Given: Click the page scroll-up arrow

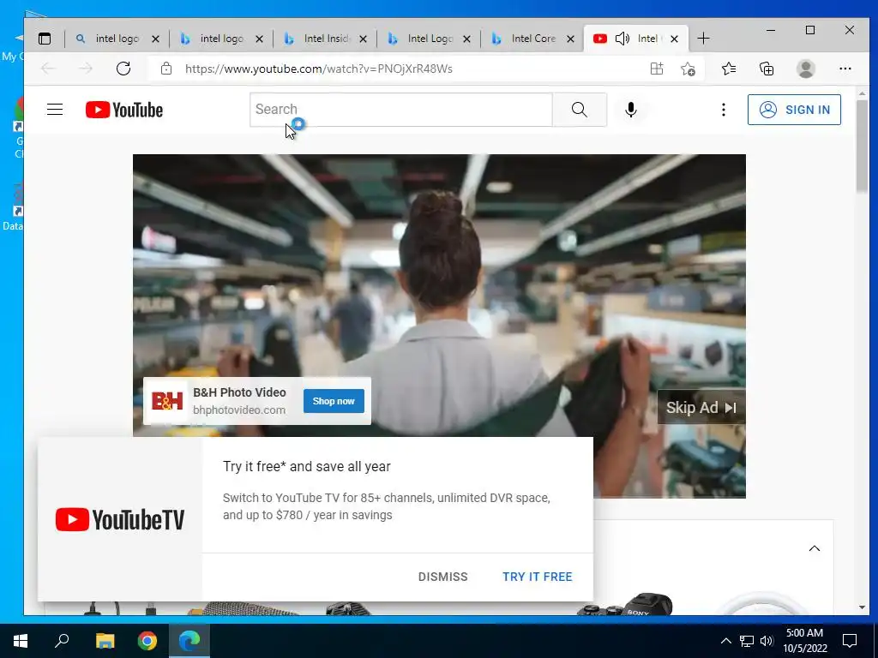Looking at the screenshot, I should point(862,93).
